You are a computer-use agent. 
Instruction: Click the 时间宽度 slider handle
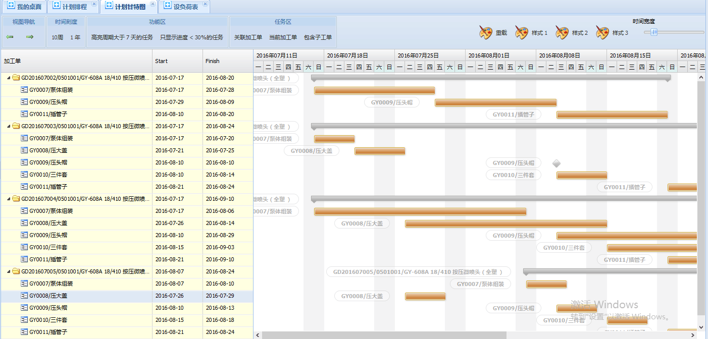click(654, 32)
